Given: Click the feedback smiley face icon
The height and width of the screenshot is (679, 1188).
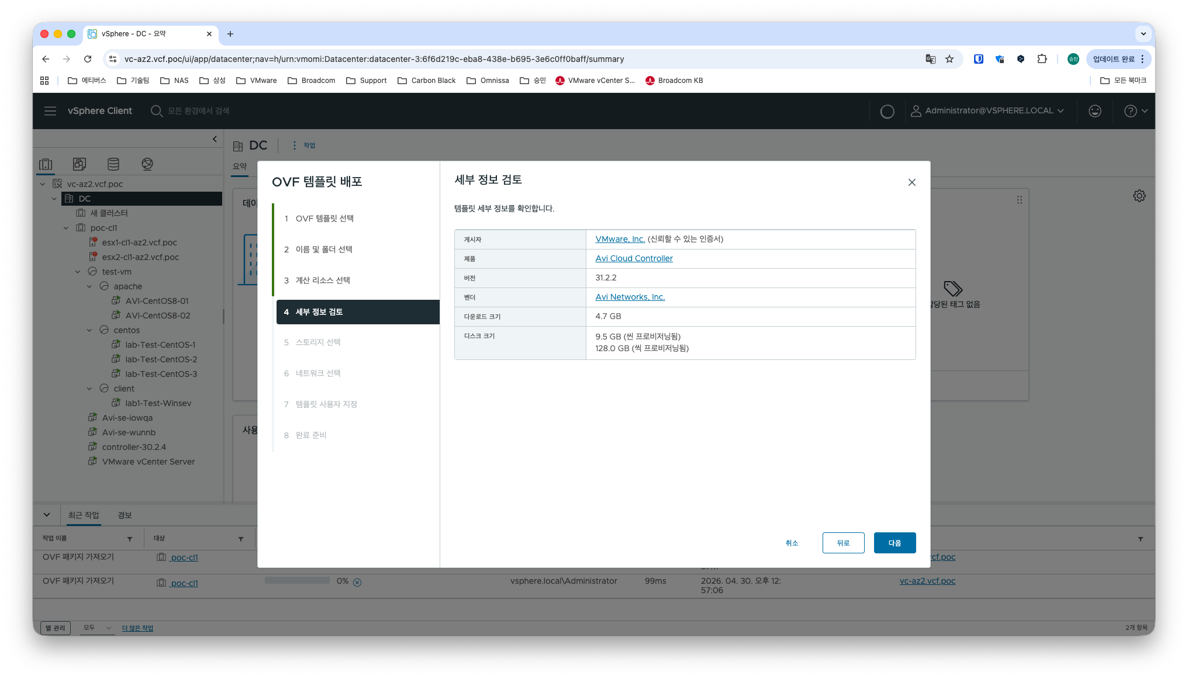Looking at the screenshot, I should 1095,111.
